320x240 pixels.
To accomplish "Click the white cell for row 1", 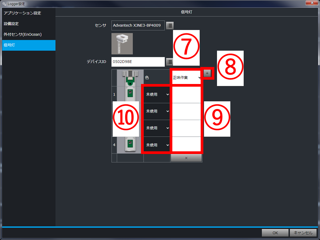I will coord(187,94).
